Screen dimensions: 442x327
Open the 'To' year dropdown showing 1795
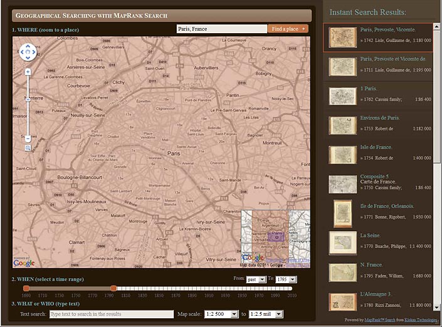(286, 279)
